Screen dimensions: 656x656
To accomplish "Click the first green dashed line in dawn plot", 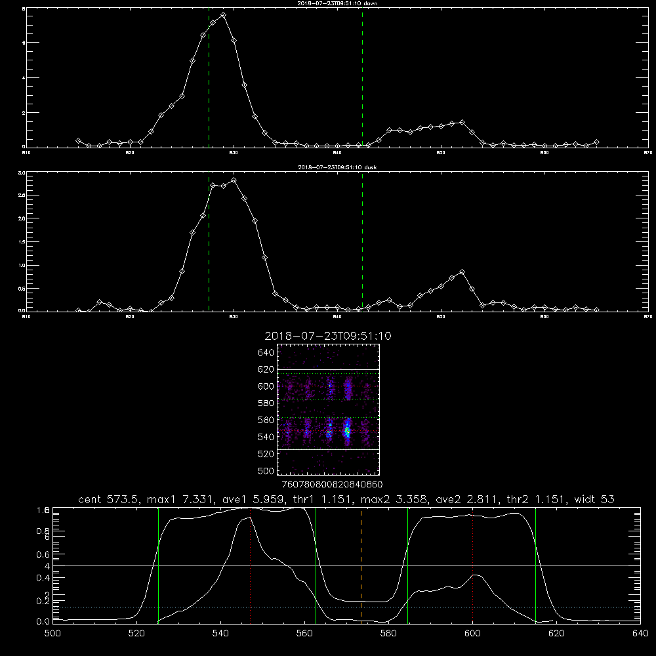I will [209, 77].
